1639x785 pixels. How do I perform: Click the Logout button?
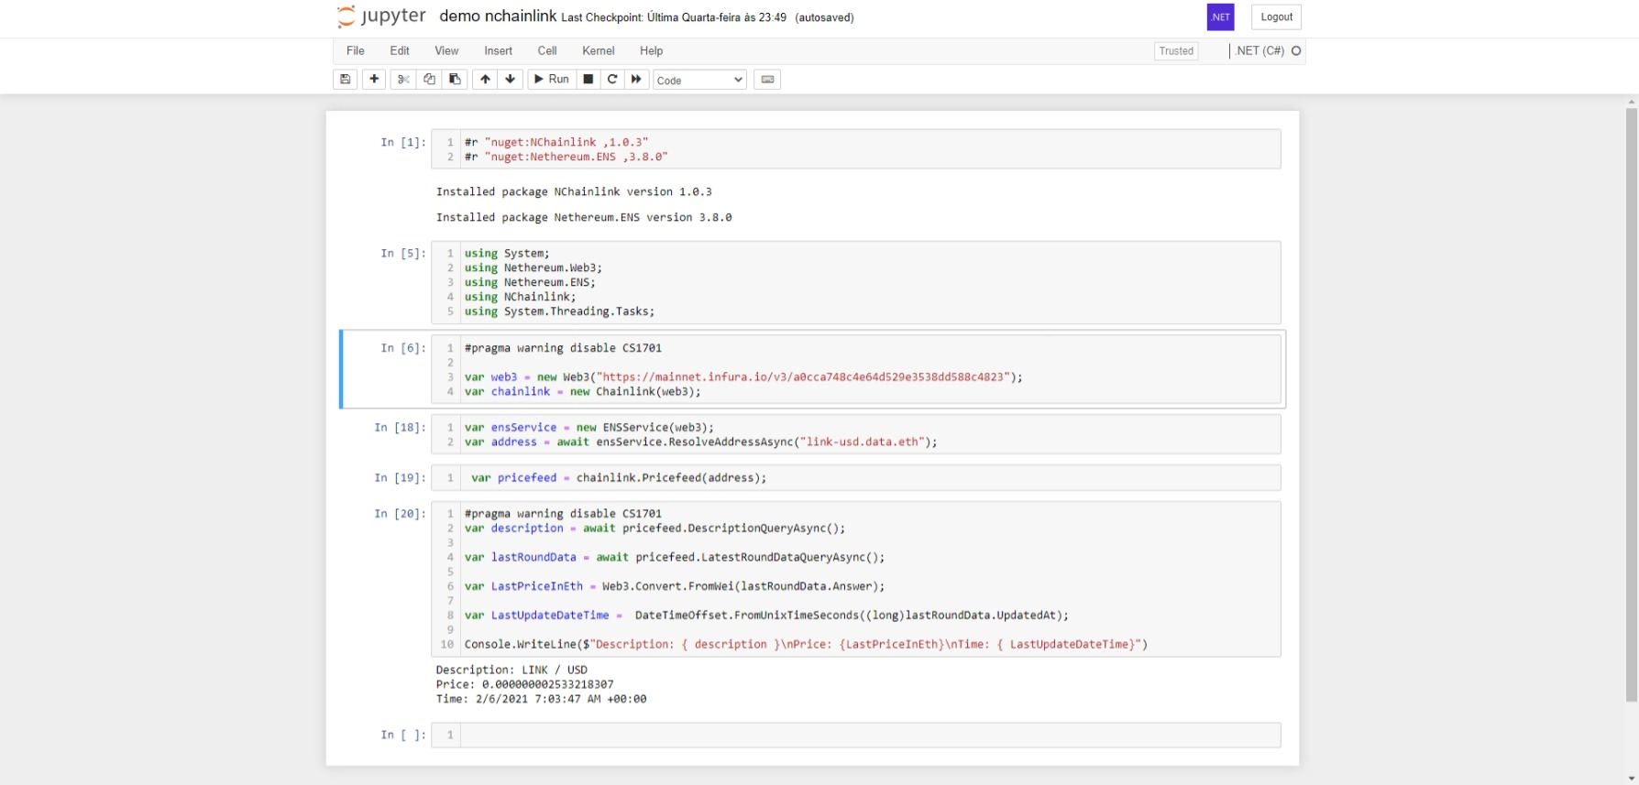click(1276, 17)
